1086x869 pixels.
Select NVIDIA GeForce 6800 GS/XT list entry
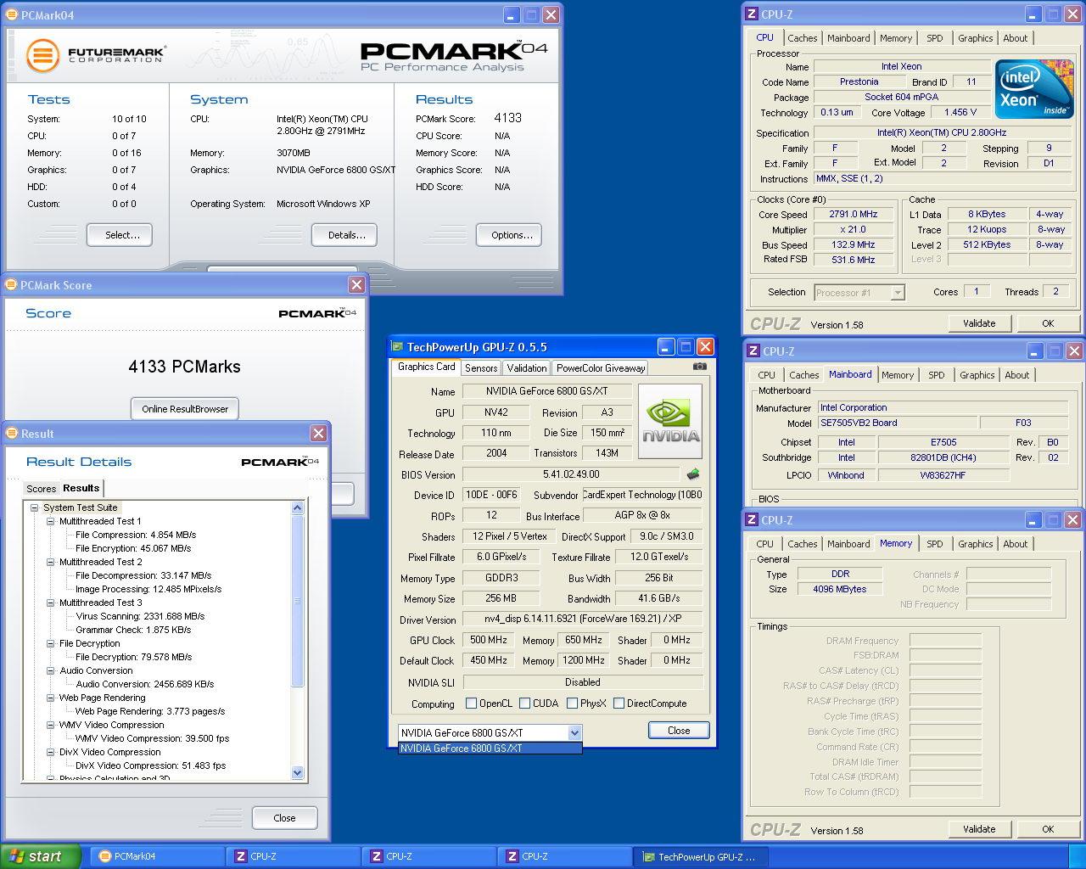pyautogui.click(x=490, y=748)
